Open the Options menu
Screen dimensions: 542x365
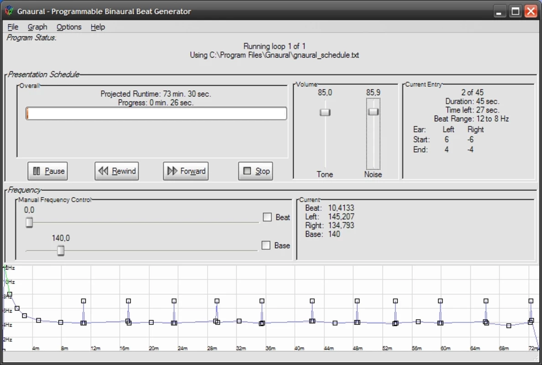coord(69,27)
